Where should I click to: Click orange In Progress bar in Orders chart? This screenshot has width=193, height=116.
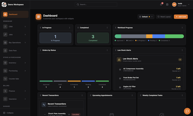coord(74,81)
